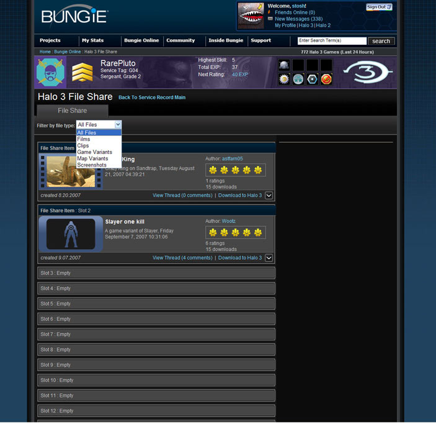The height and width of the screenshot is (423, 436).
Task: Open the My Profile link
Action: pos(285,25)
